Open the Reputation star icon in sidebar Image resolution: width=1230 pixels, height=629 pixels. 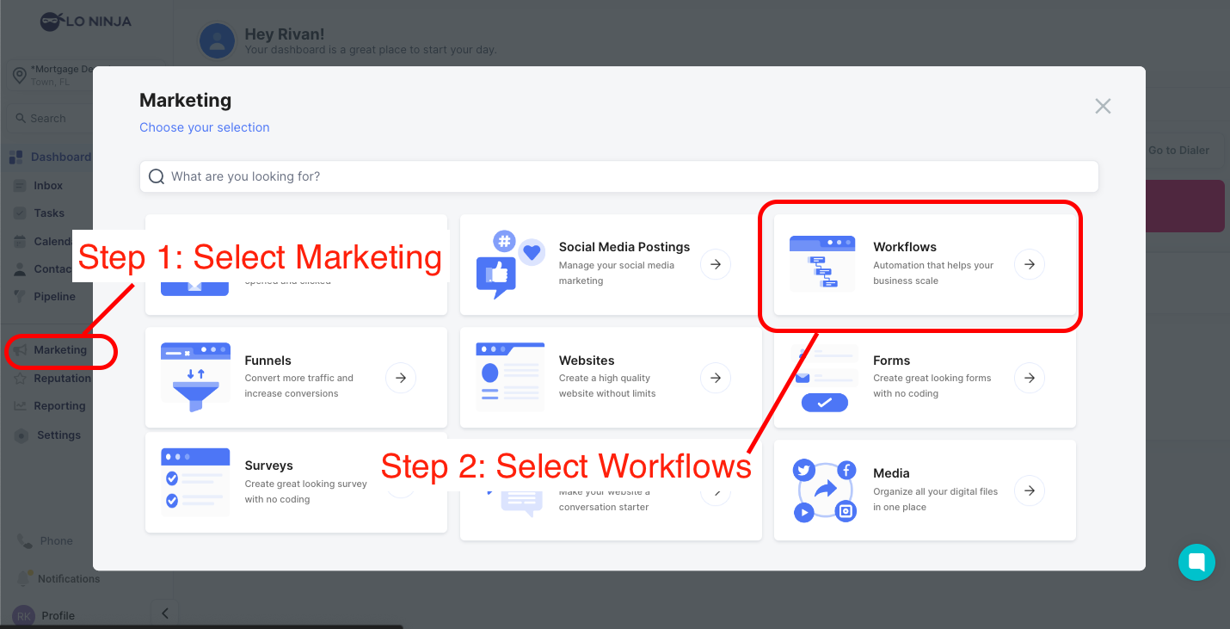point(20,379)
